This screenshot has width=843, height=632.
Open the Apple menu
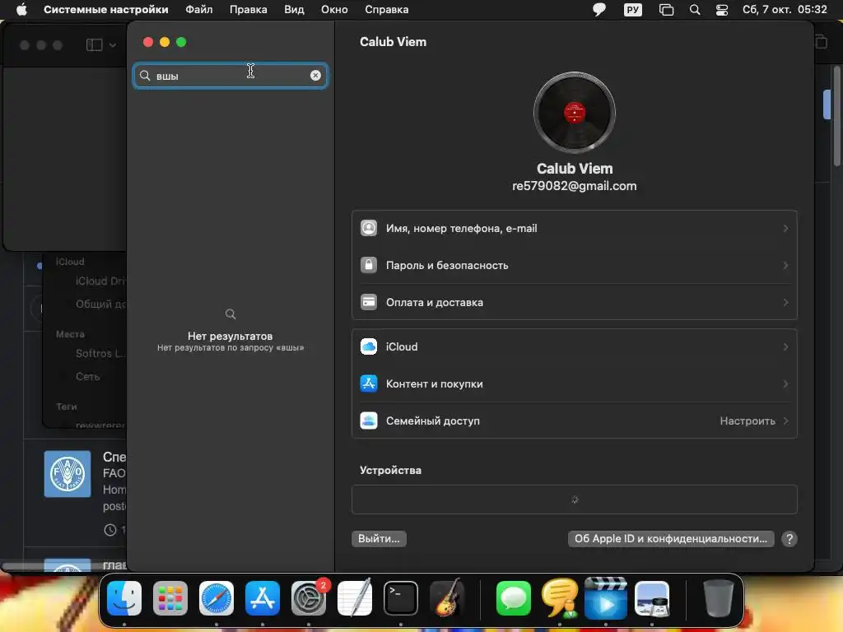pyautogui.click(x=21, y=10)
